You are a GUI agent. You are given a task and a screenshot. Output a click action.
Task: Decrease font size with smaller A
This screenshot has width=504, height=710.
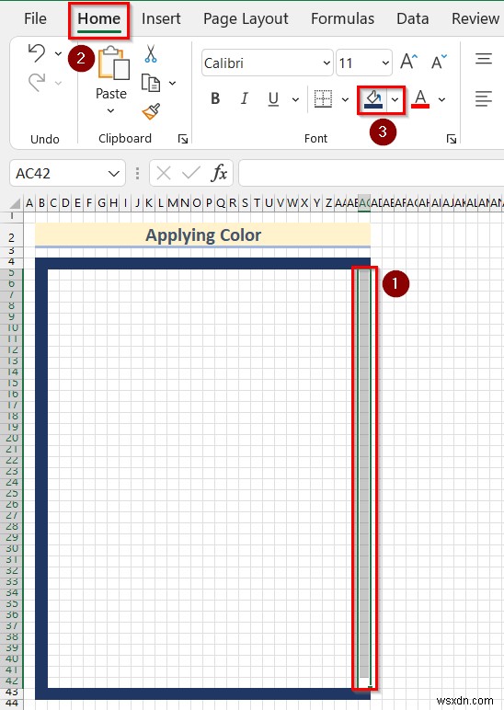[439, 62]
